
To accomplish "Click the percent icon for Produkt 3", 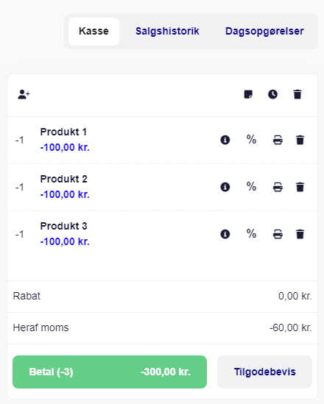I will (251, 233).
